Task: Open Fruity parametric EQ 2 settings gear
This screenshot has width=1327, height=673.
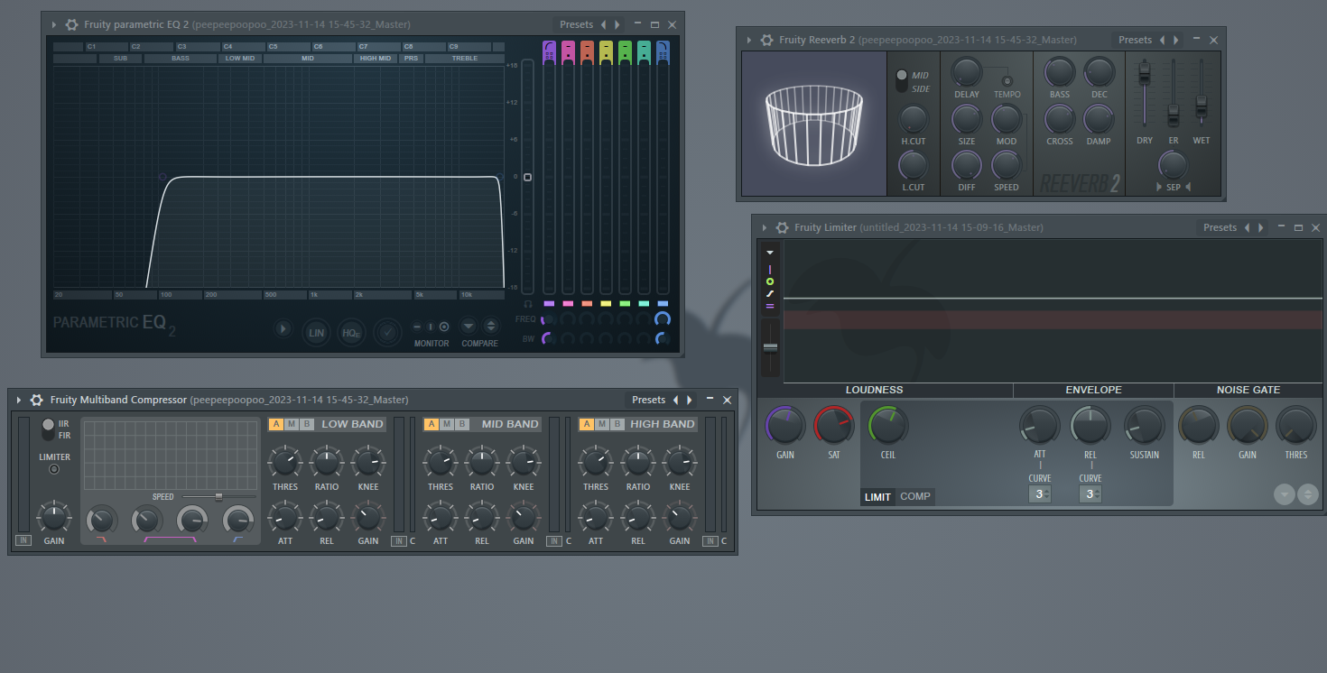Action: [x=71, y=24]
